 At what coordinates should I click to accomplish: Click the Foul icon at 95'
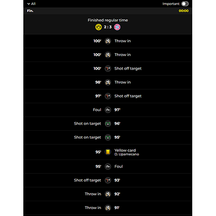tap(108, 167)
